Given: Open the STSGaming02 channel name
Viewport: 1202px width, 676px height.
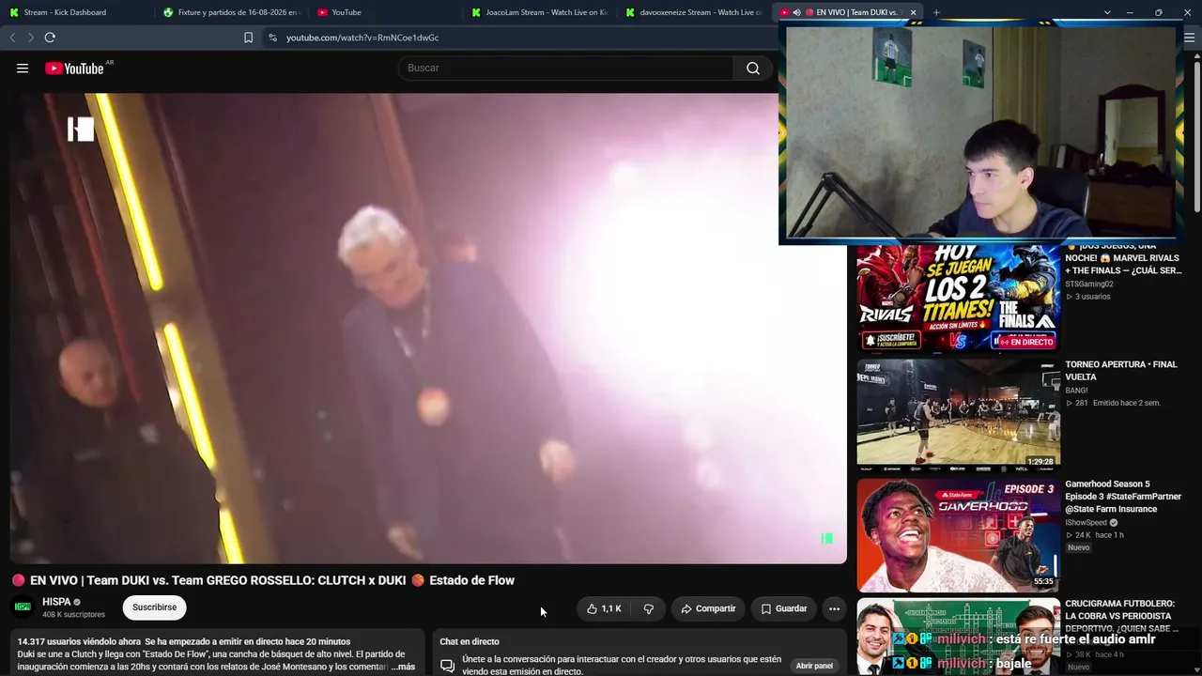Looking at the screenshot, I should coord(1089,284).
